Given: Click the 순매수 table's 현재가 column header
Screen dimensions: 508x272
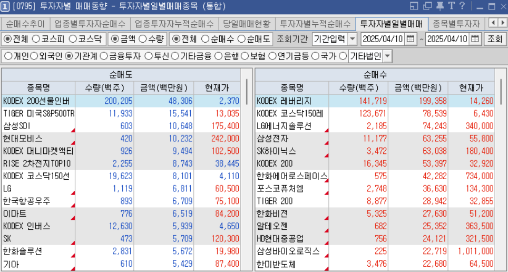Looking at the screenshot, I should point(471,88).
